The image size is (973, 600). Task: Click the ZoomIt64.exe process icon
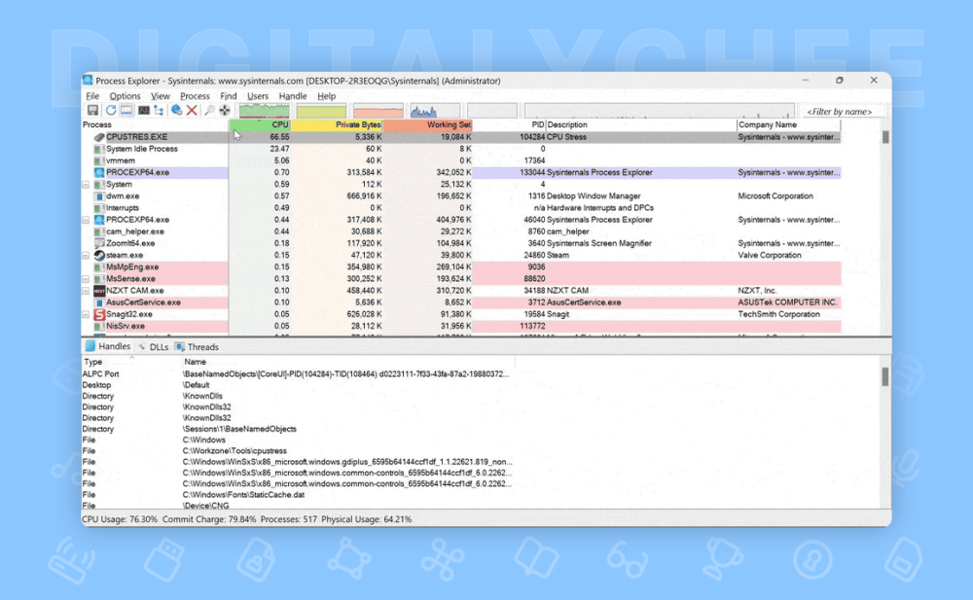click(x=99, y=243)
